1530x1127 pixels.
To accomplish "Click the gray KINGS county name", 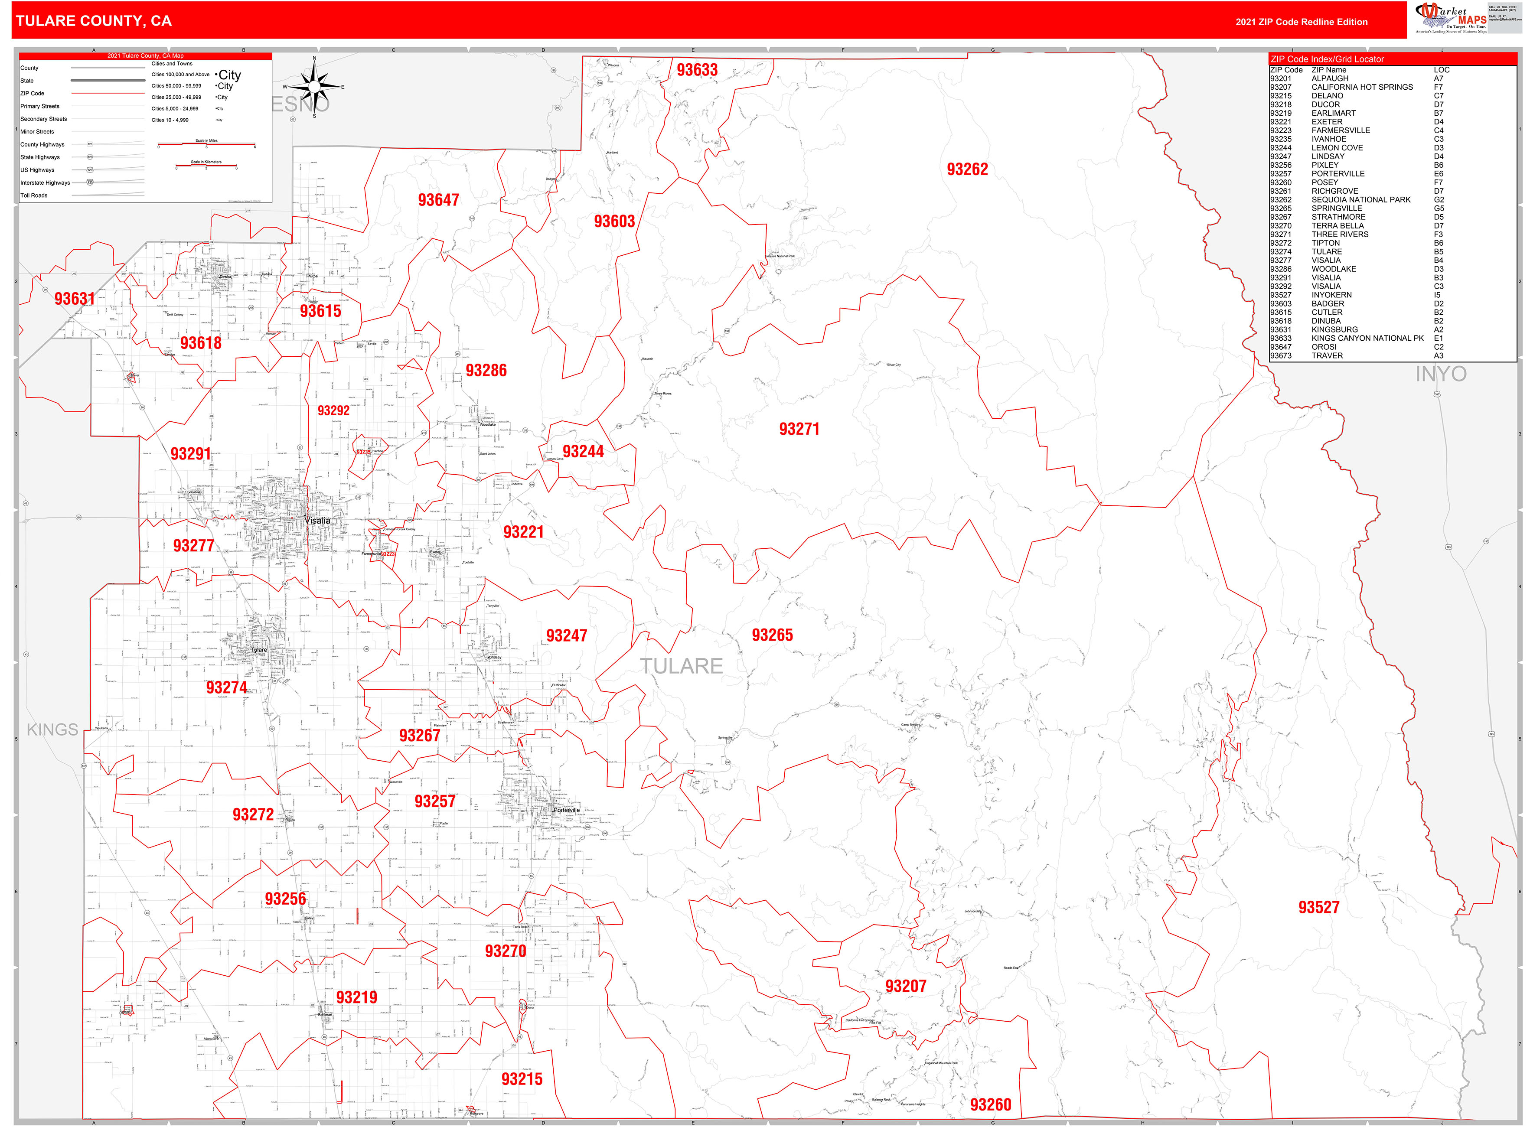I will (x=52, y=729).
